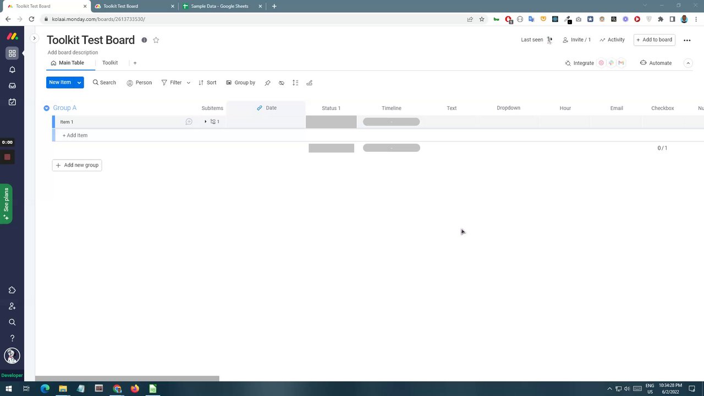Switch to Sample Data Google Sheets tab
The height and width of the screenshot is (396, 704).
click(x=223, y=6)
